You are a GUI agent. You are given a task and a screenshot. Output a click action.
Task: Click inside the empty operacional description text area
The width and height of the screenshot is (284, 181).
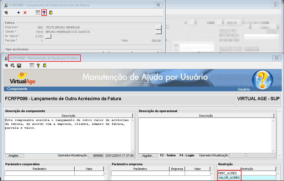click(205, 135)
